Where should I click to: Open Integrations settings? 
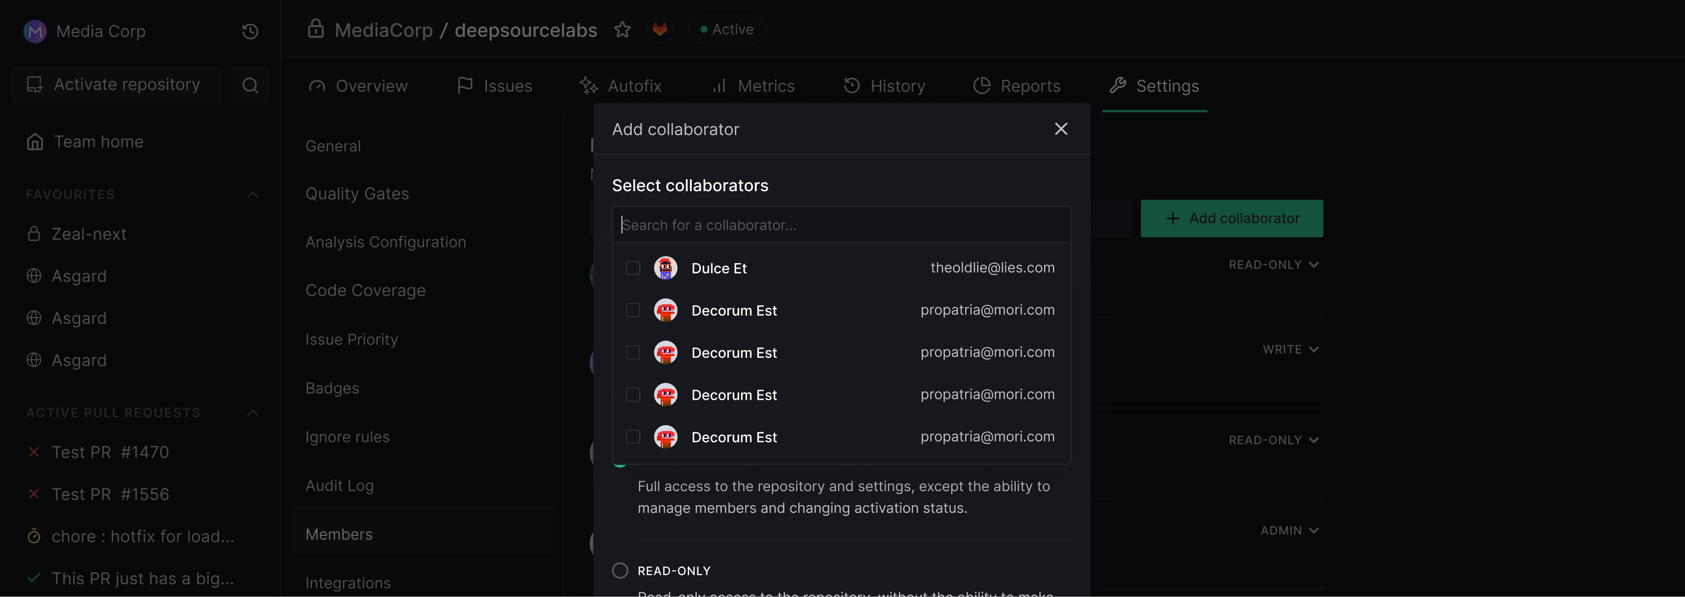tap(348, 583)
